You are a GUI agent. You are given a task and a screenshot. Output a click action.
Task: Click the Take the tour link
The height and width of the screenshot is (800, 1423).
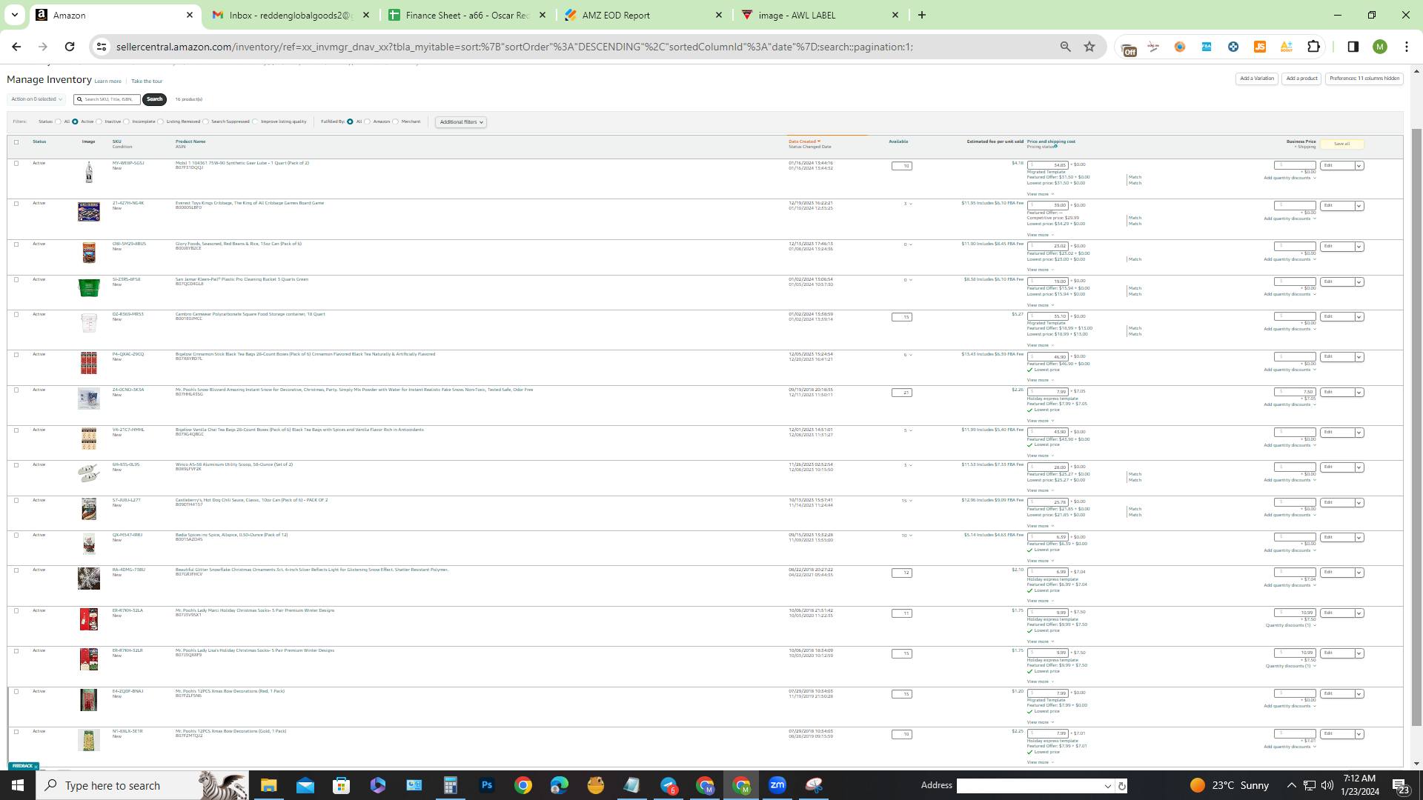147,81
